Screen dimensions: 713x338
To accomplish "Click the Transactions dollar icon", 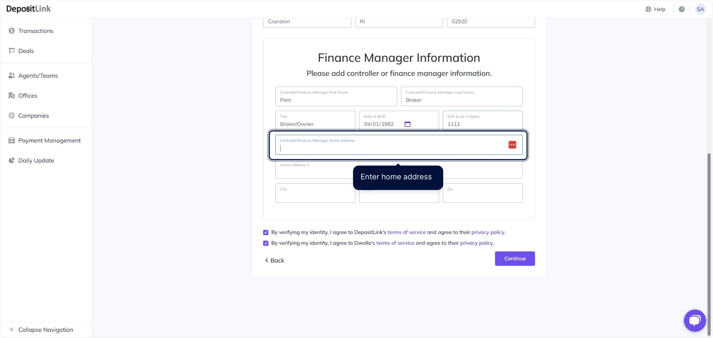I will click(x=12, y=31).
